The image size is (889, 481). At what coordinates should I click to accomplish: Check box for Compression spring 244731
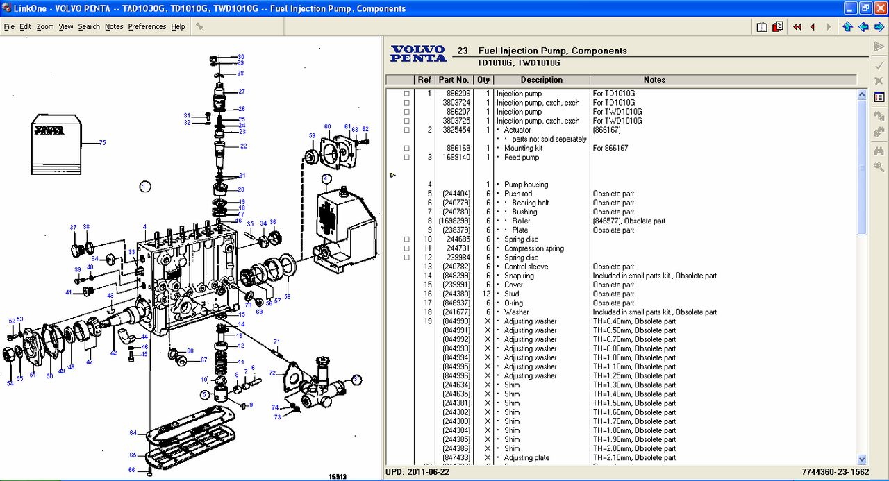point(407,248)
